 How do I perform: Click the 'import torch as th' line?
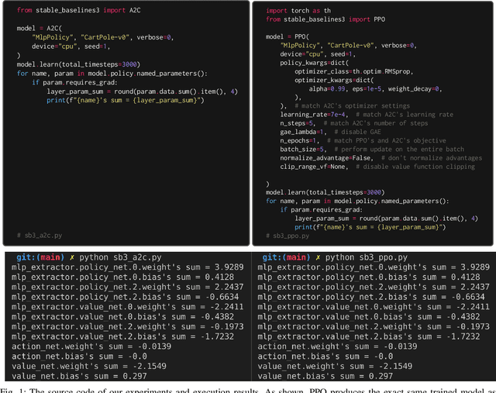tap(298, 10)
